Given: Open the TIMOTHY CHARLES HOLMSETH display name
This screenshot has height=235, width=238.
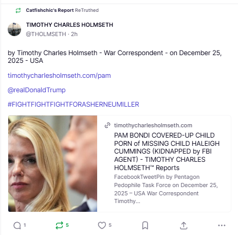Looking at the screenshot, I should 69,25.
